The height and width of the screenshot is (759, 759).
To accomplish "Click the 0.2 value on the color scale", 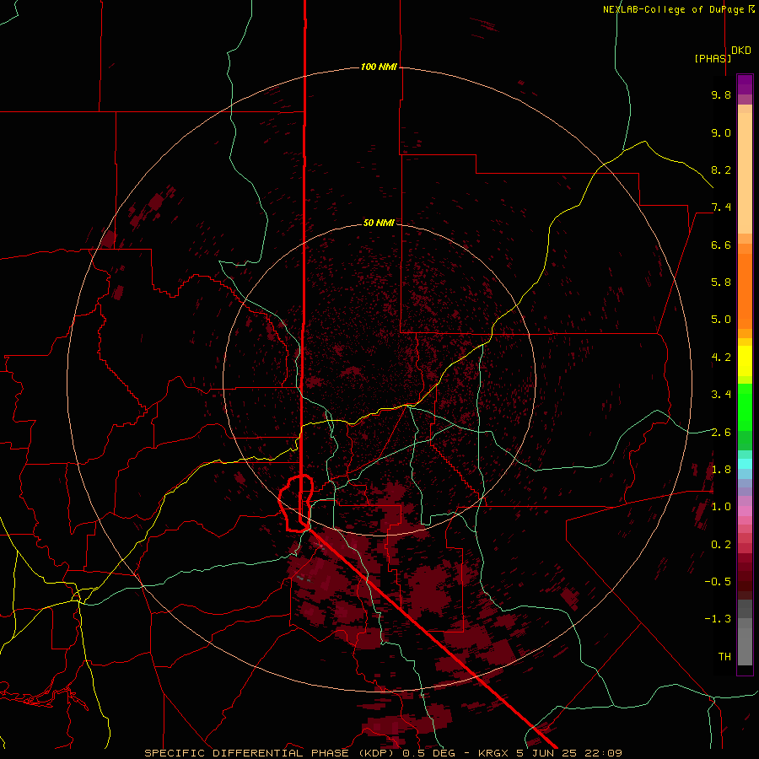I will click(x=721, y=544).
